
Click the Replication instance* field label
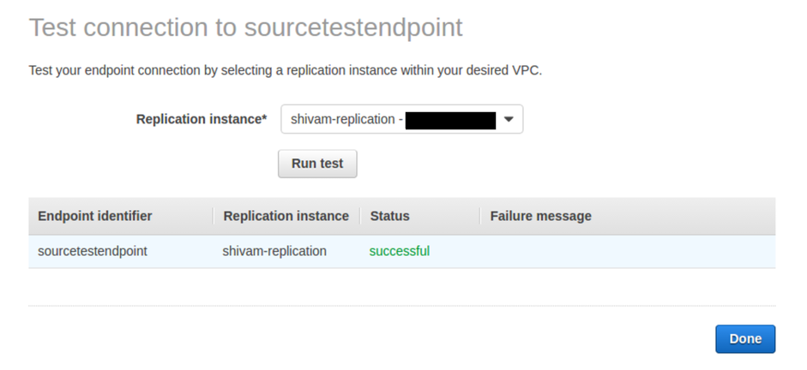(x=202, y=119)
